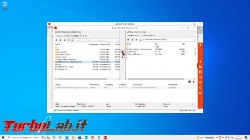This screenshot has width=250, height=140.
Task: Click the keyboard icon in orange sidebar
Action: (x=200, y=77)
